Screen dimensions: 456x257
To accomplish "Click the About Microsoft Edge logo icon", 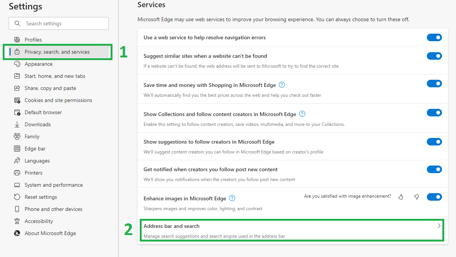I will coord(17,233).
